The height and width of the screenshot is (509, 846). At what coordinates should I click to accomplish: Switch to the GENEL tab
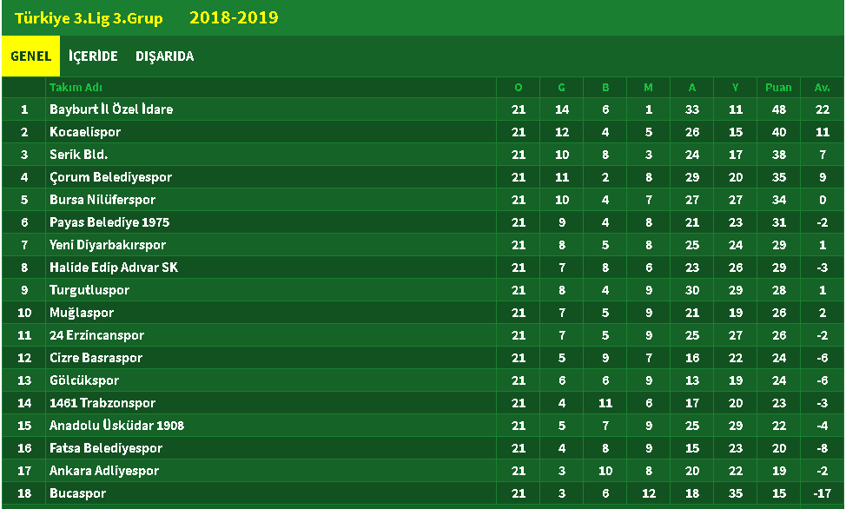click(x=30, y=56)
